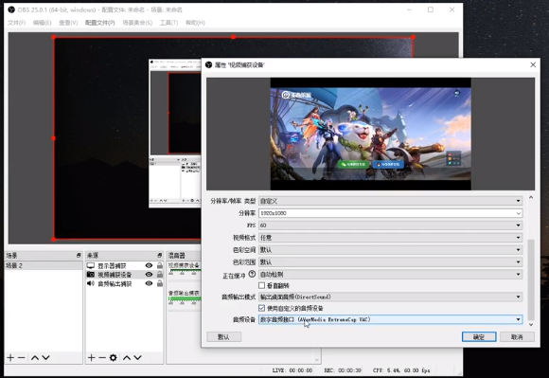This screenshot has width=549, height=378.
Task: Click the left-middle red resize handle
Action: click(54, 138)
